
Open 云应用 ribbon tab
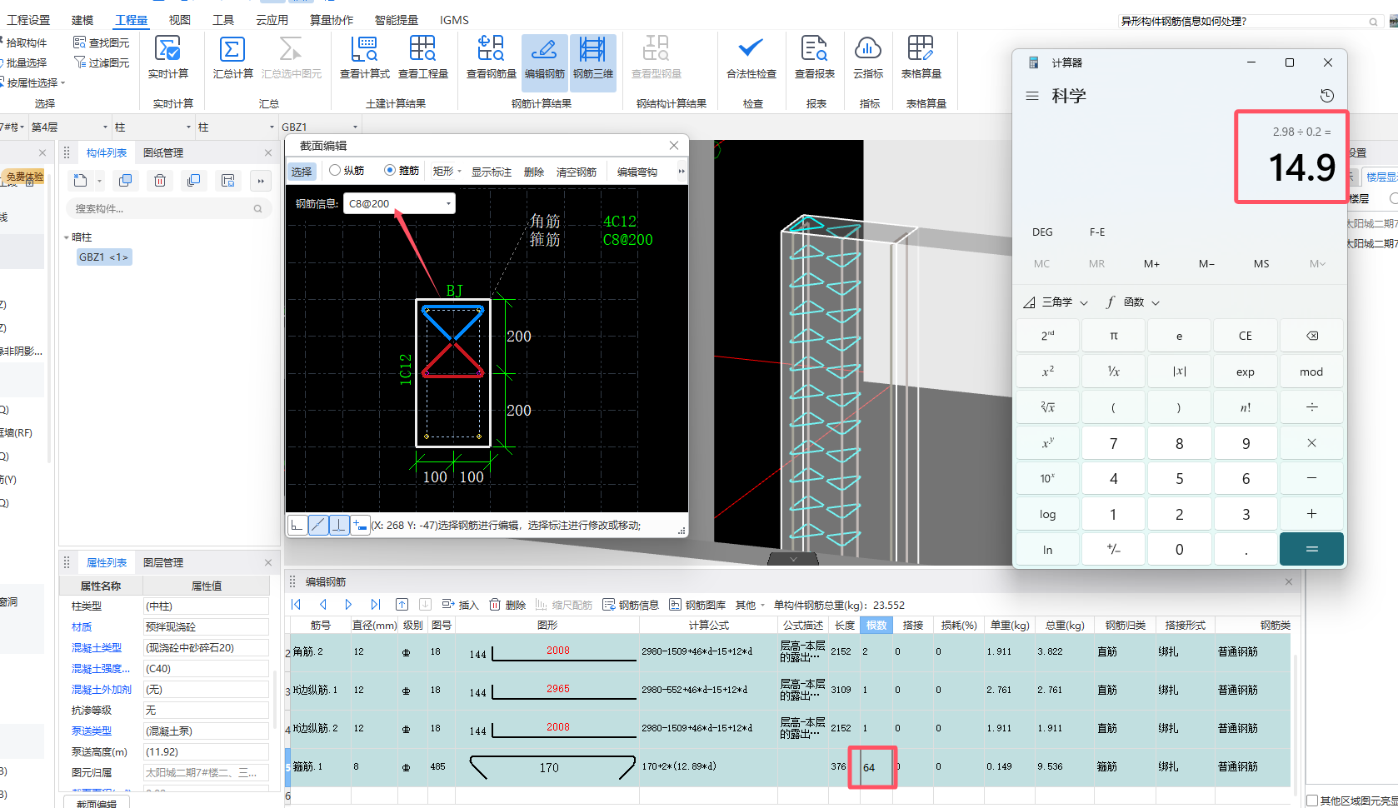pos(272,20)
